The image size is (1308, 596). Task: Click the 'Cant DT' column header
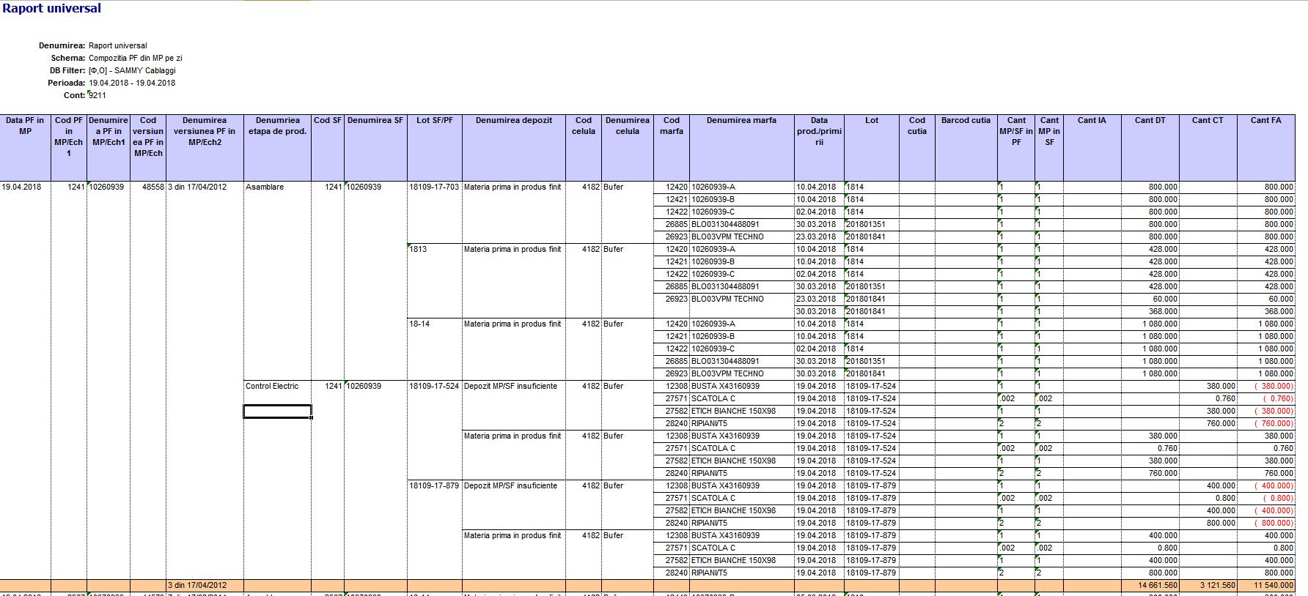[x=1150, y=147]
